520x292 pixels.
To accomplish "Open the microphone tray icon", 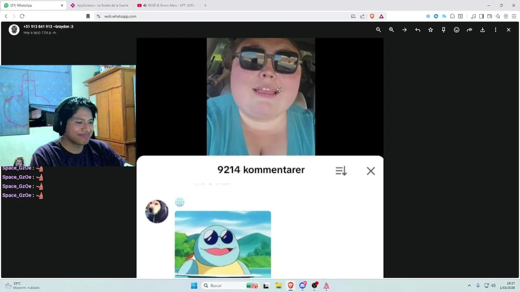I will (478, 286).
